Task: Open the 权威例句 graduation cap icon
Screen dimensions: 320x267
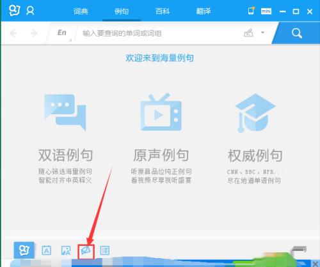Action: point(255,113)
